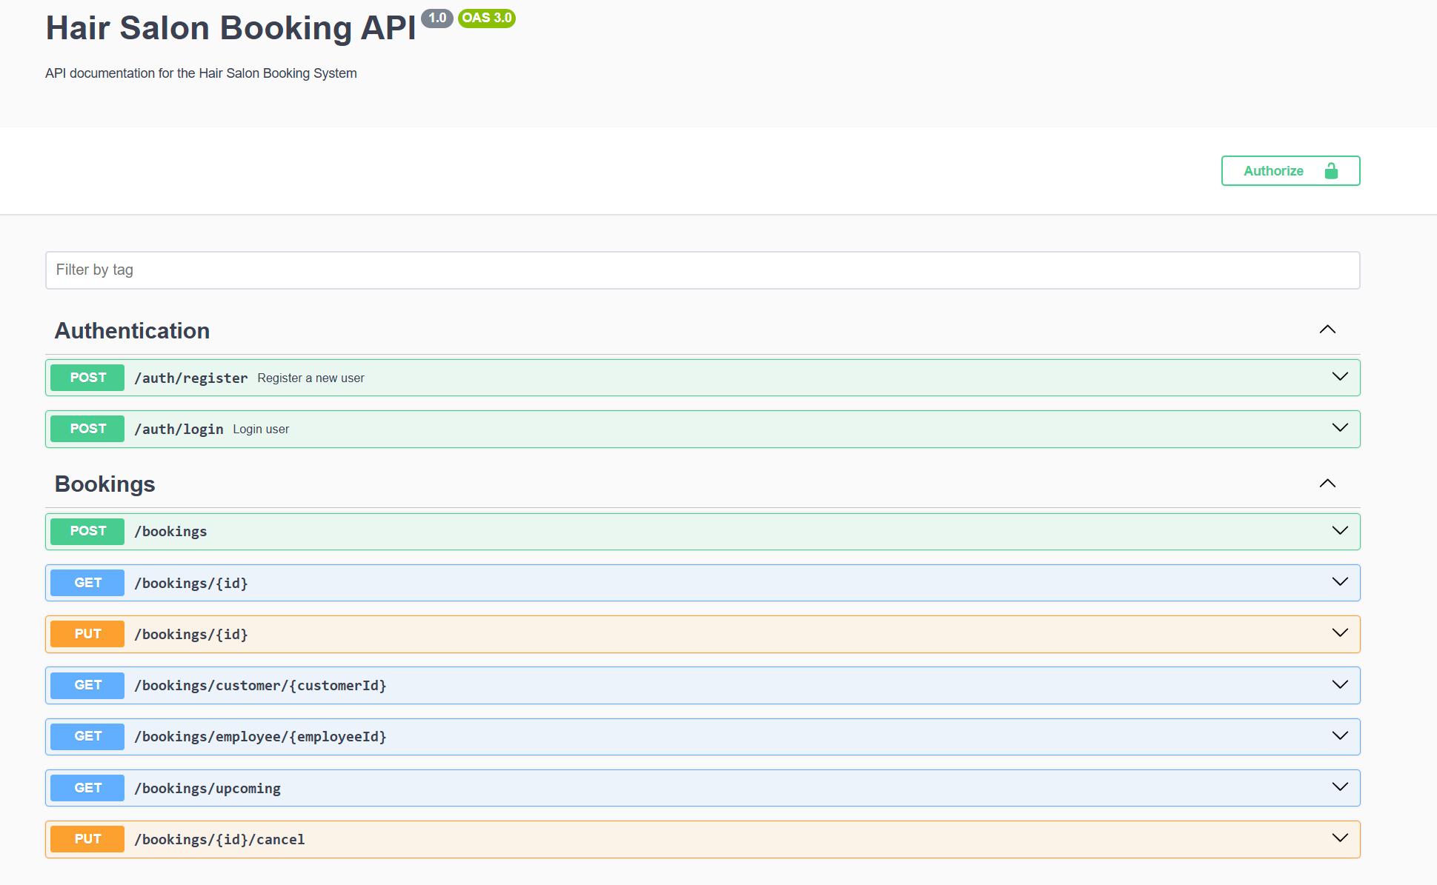The height and width of the screenshot is (885, 1437).
Task: Click the Authentication tag heading
Action: point(133,330)
